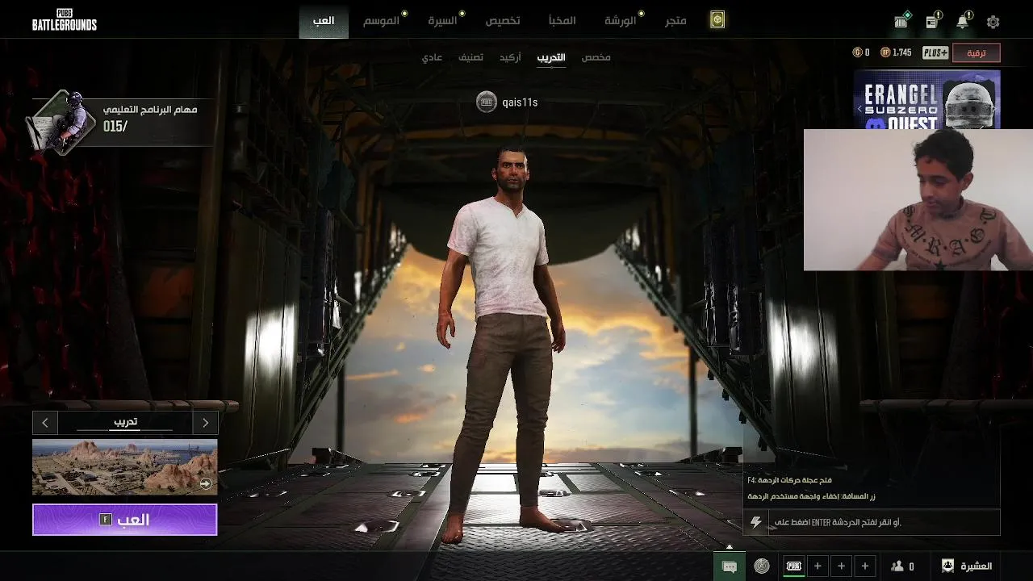Click the purple العب play button
1033x581 pixels.
125,520
